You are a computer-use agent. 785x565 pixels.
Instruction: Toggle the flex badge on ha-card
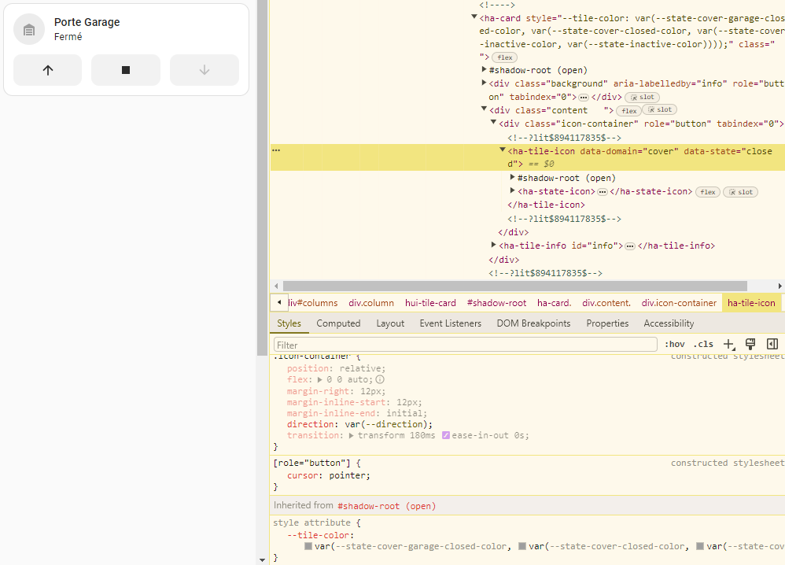click(504, 57)
